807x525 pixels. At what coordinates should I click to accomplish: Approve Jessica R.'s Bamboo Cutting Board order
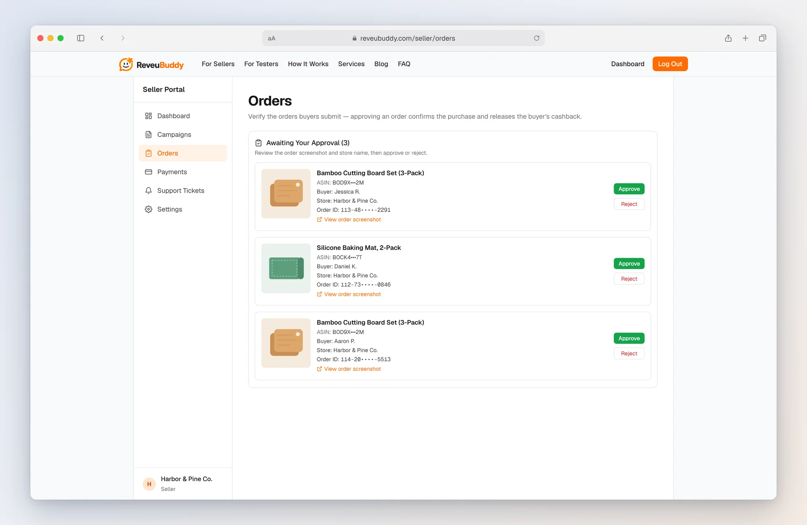click(x=629, y=189)
